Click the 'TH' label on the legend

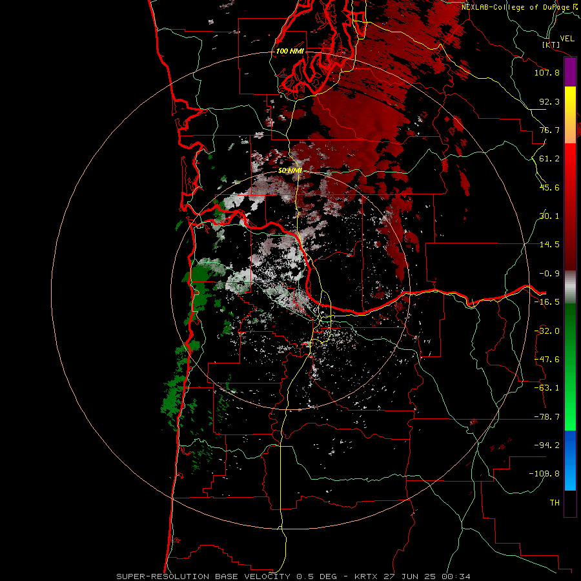[555, 503]
